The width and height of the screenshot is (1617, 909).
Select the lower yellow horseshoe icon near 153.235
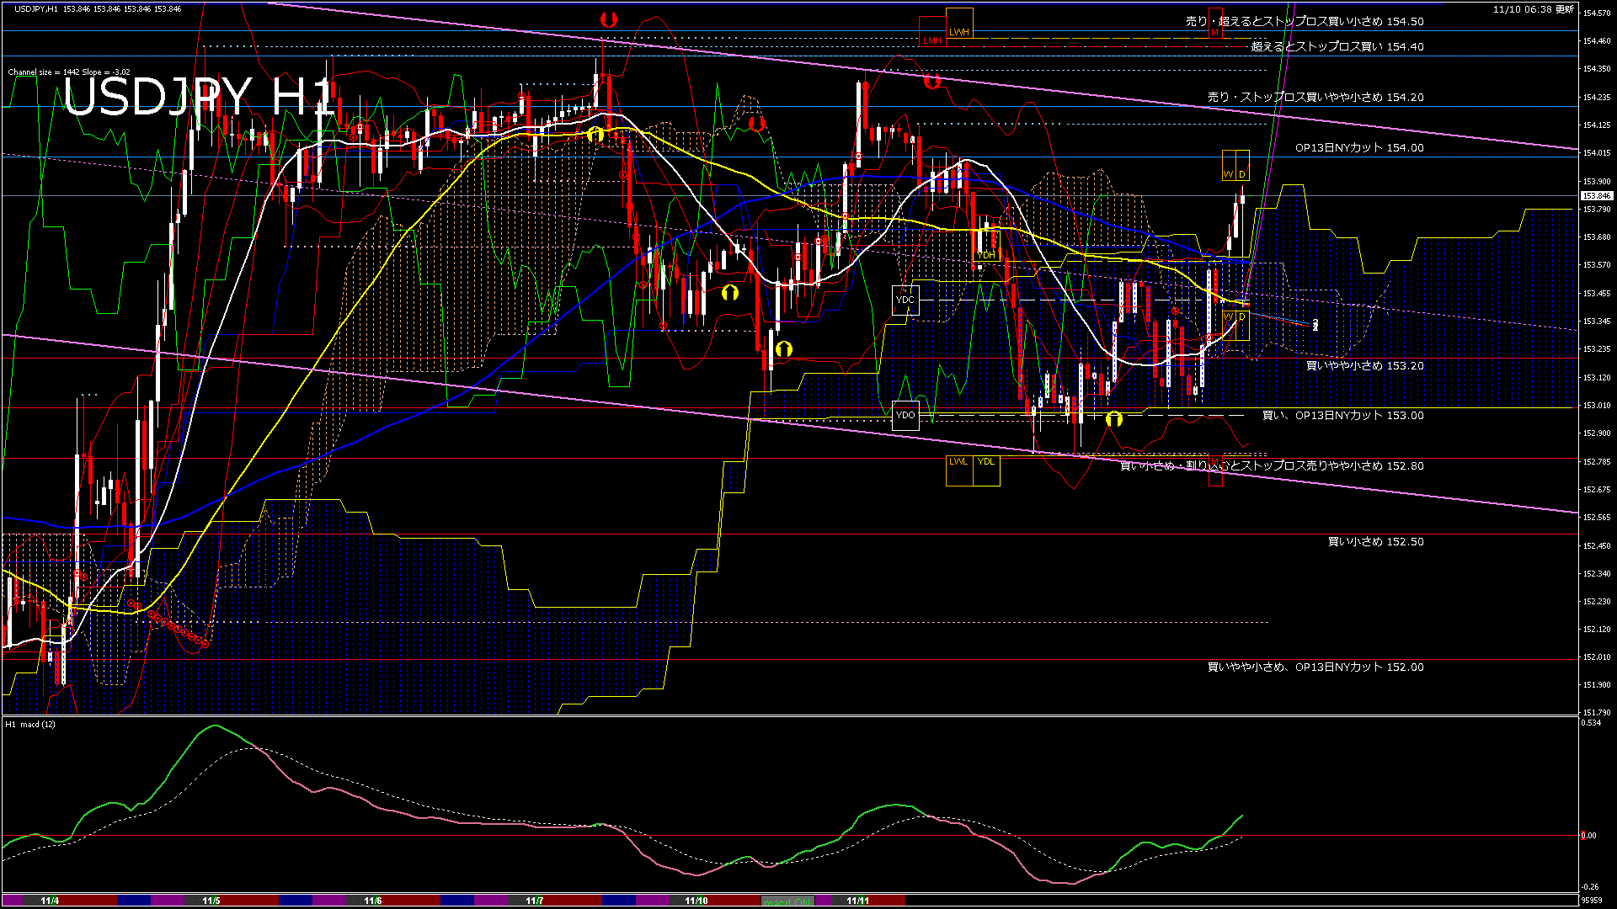(x=784, y=347)
